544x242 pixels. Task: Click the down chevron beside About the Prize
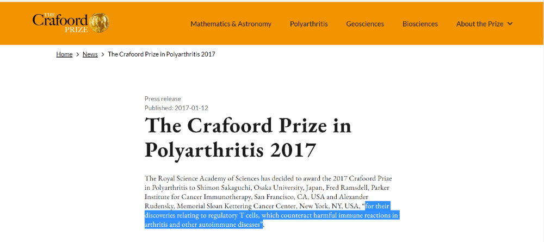[x=510, y=24]
